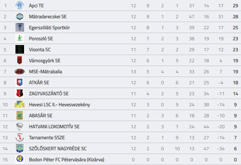The image size is (241, 165).
Task: Click the ZAGYVASZÁNTÓ SE red-black crest
Action: (20, 93)
